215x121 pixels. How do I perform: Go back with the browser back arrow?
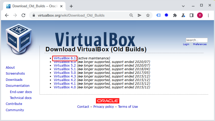(7, 15)
